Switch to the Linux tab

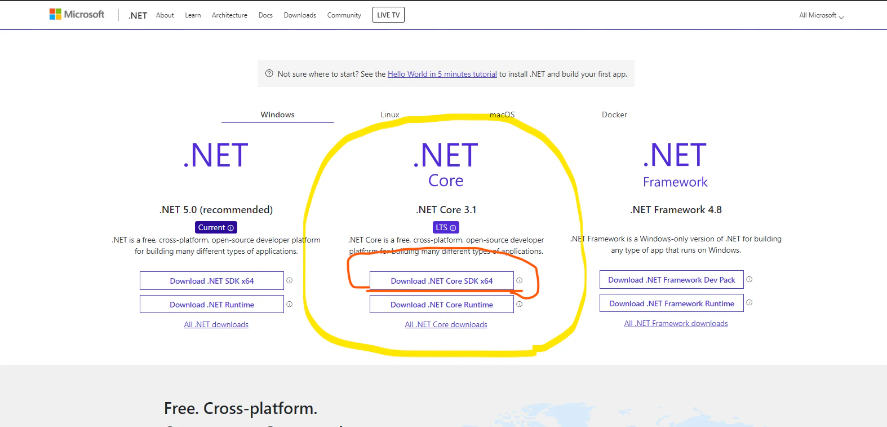point(390,115)
